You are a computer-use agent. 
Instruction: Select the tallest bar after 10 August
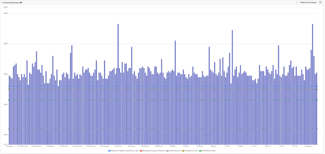coord(312,84)
